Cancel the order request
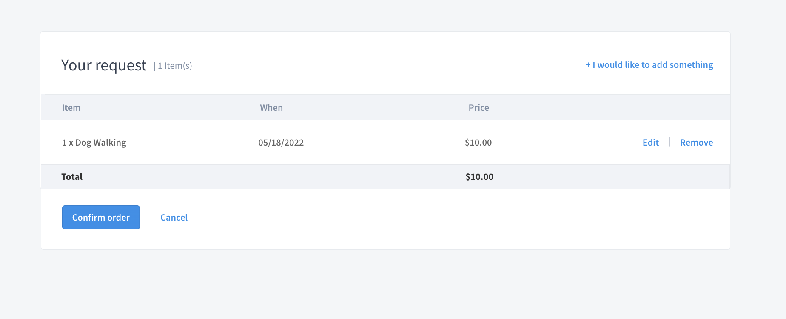The width and height of the screenshot is (786, 319). 174,218
